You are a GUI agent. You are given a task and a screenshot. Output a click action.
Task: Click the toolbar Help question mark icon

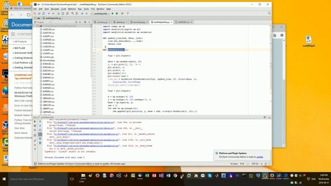coord(128,13)
